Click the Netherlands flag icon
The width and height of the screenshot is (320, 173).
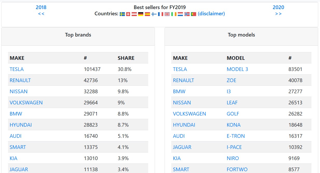pyautogui.click(x=180, y=14)
